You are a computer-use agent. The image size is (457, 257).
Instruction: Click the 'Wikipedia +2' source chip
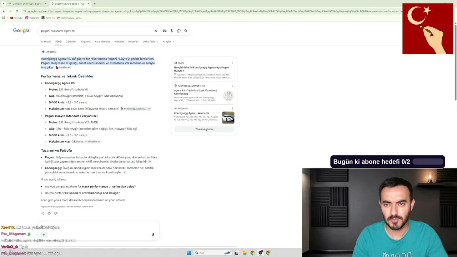pos(93,142)
